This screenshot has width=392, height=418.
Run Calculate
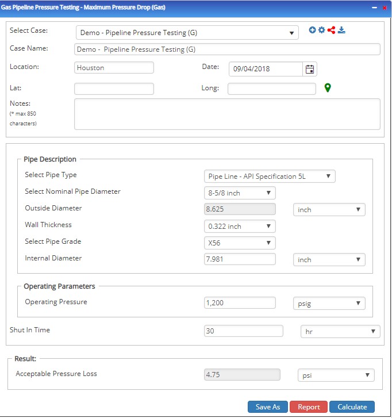(352, 407)
